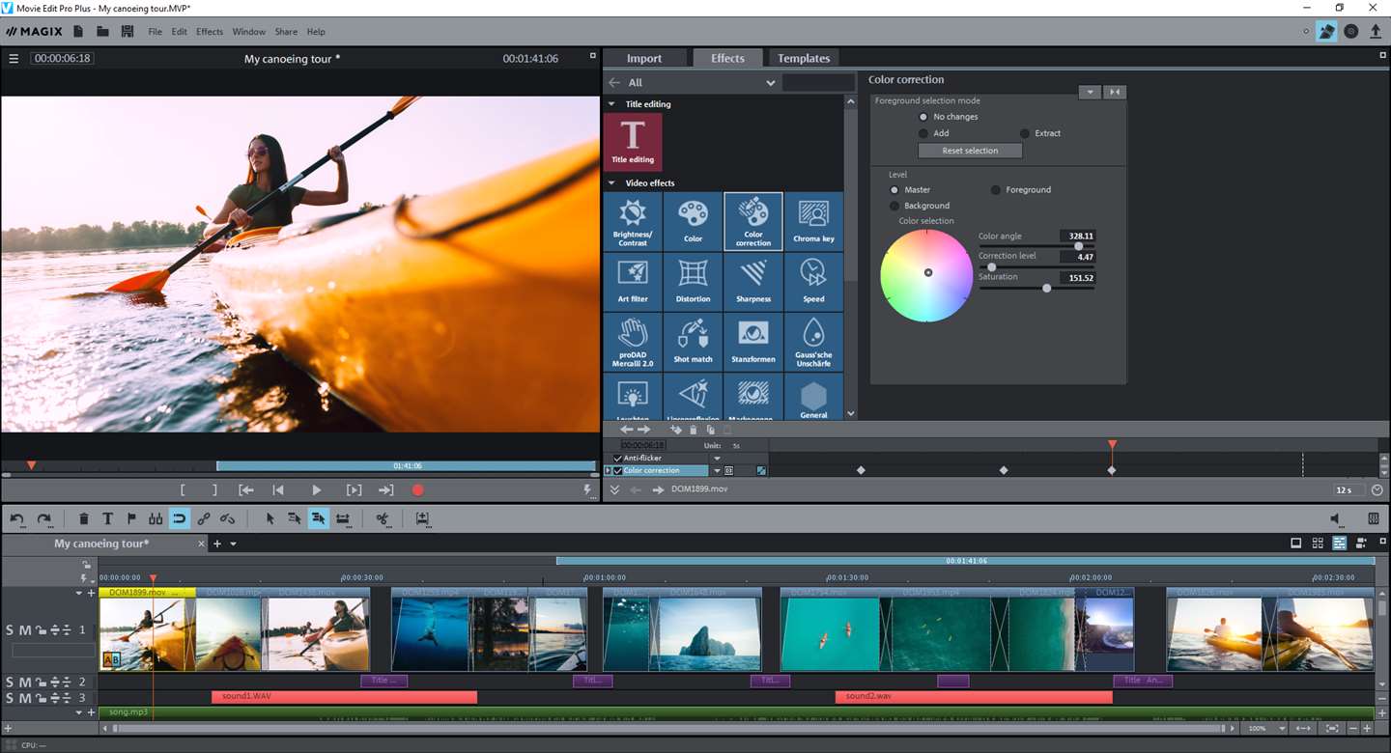Adjust the Saturation slider handle

(x=1046, y=288)
